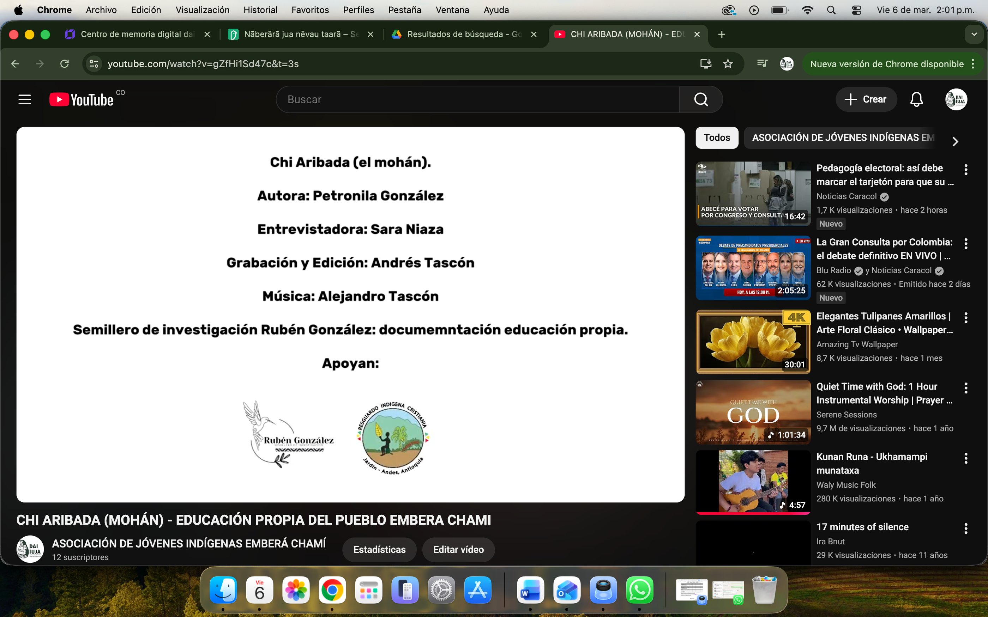Screen dimensions: 988x617
Task: Open the notifications bell
Action: coord(916,99)
